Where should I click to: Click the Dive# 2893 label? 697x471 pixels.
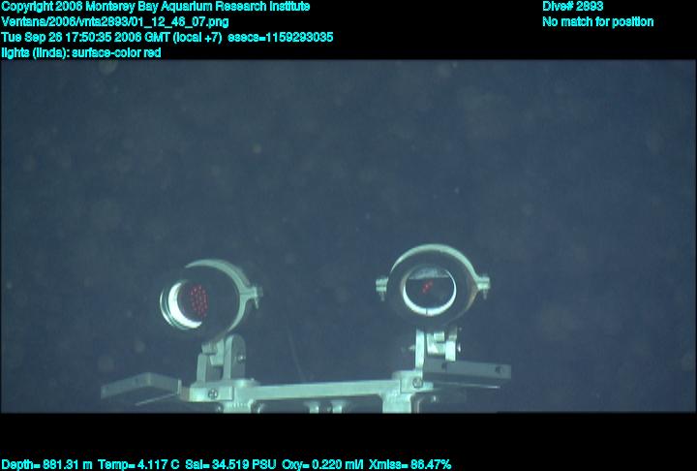[572, 7]
